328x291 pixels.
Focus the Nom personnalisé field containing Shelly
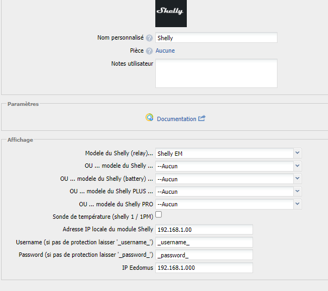tap(216, 37)
